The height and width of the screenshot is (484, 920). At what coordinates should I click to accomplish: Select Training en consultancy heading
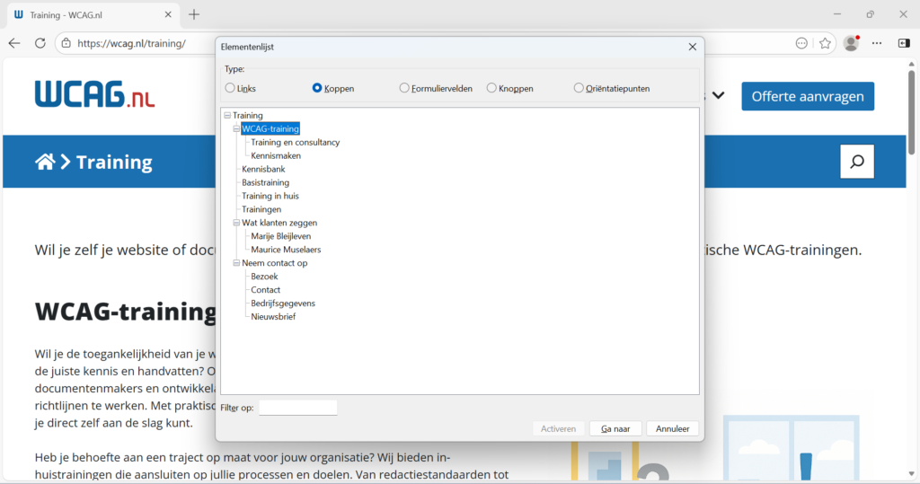295,143
